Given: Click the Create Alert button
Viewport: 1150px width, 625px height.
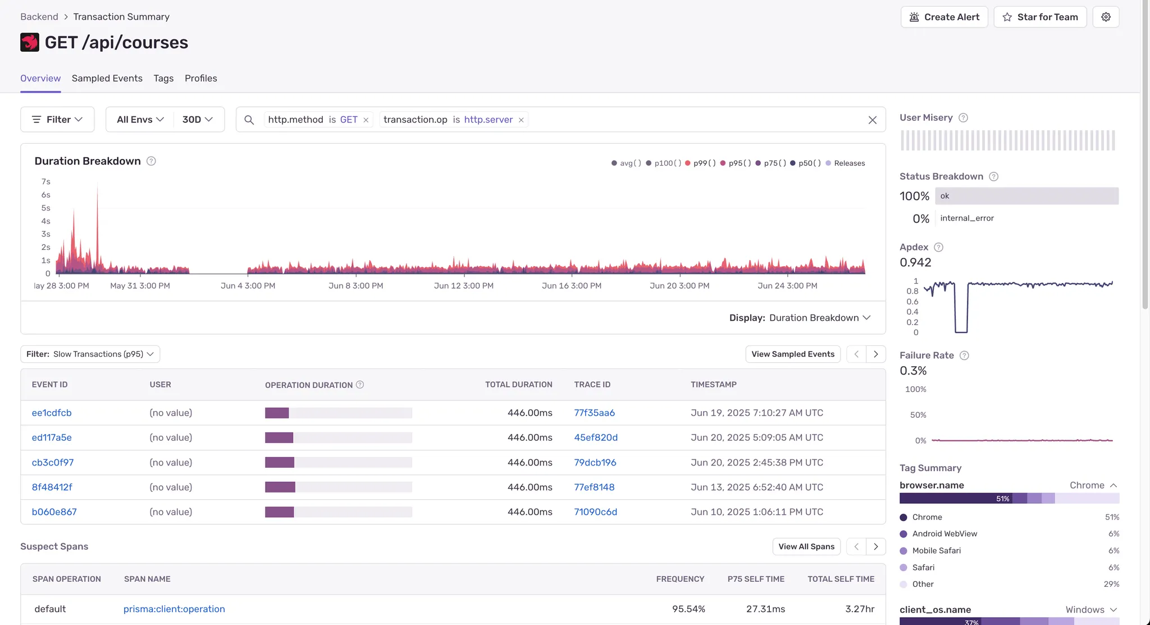Looking at the screenshot, I should (x=944, y=17).
